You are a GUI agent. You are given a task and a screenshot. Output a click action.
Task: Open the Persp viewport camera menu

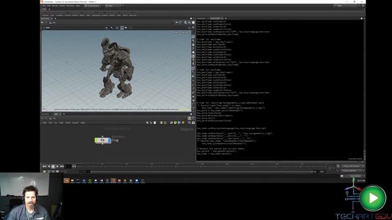[176, 32]
